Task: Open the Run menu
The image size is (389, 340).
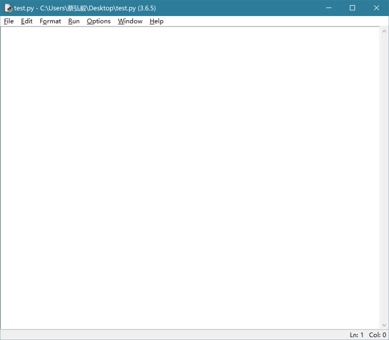Action: (74, 21)
